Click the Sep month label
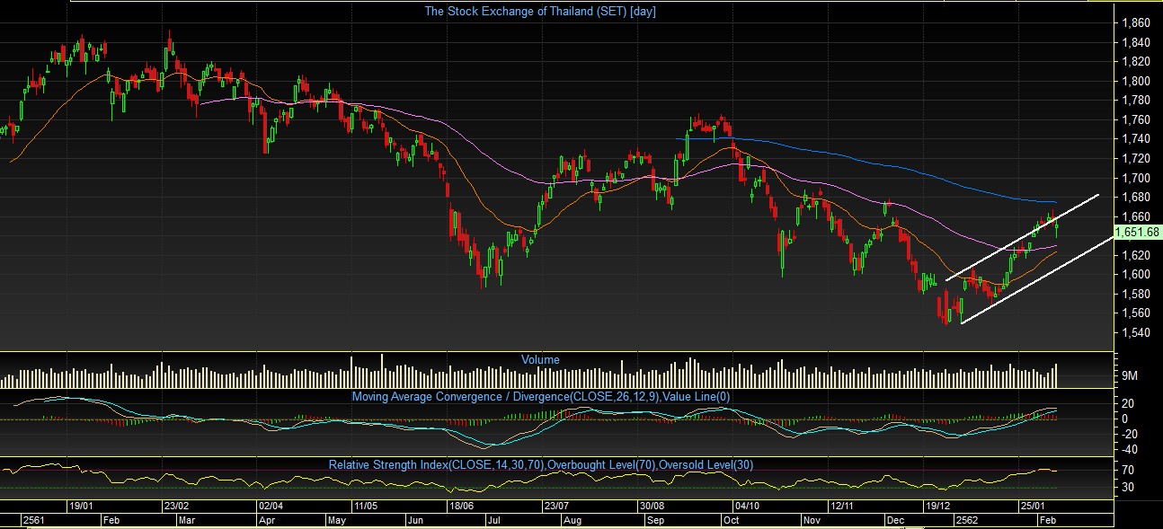The width and height of the screenshot is (1163, 529). click(656, 520)
